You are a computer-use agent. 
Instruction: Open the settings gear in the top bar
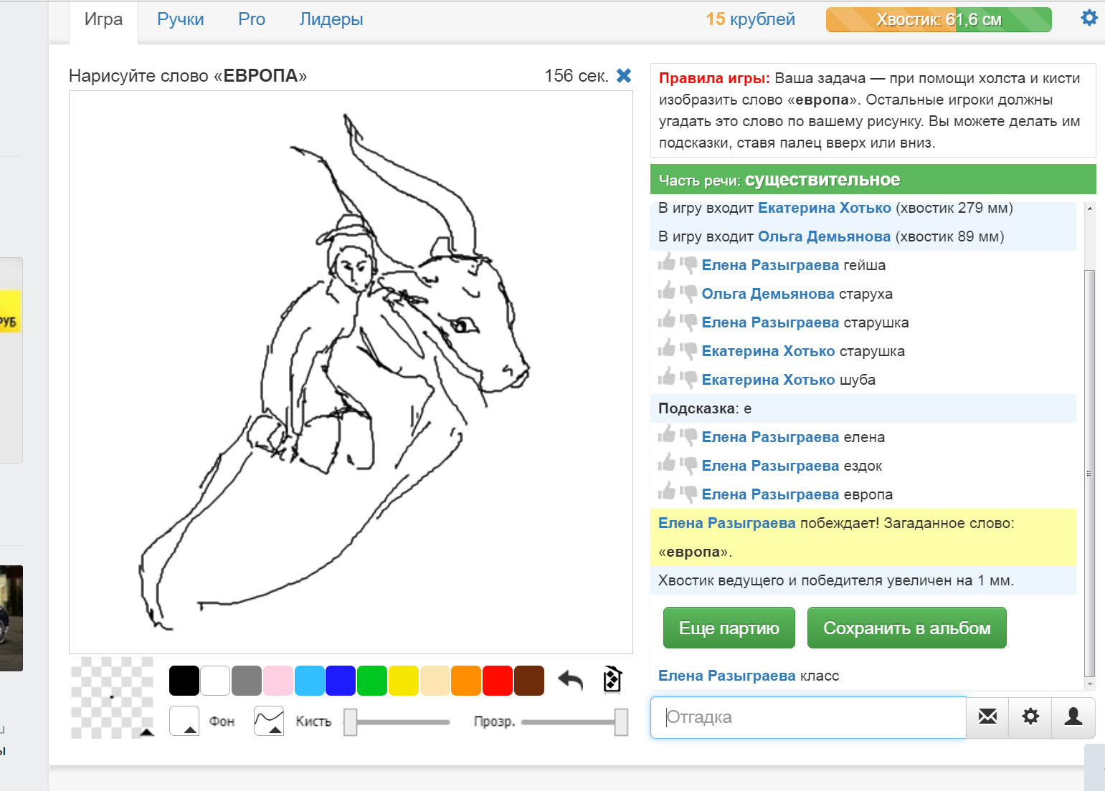tap(1089, 18)
